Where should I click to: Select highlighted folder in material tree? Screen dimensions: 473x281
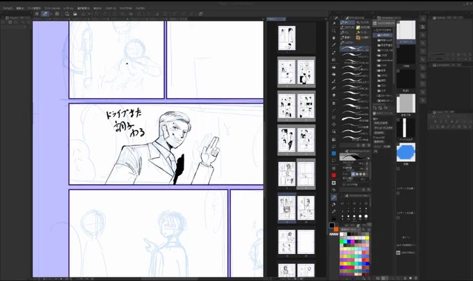pos(383,35)
